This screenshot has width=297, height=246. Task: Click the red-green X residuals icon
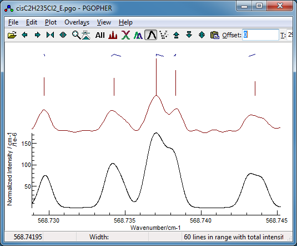pos(125,35)
